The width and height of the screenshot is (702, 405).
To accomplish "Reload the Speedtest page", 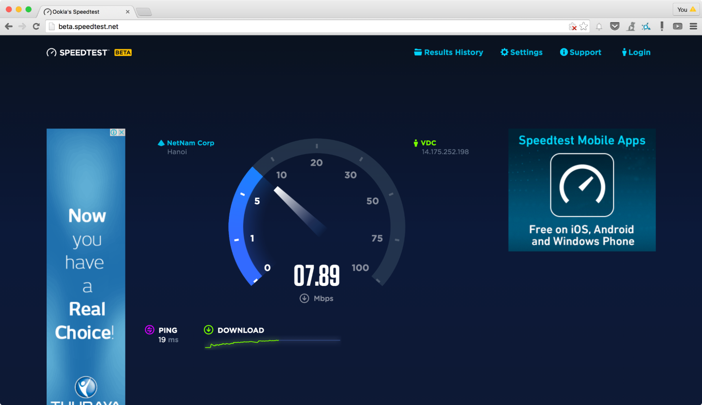I will [x=36, y=26].
